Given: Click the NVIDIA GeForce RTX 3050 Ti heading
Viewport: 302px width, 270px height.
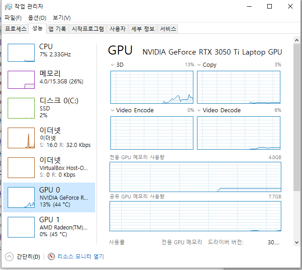Looking at the screenshot, I should (212, 52).
